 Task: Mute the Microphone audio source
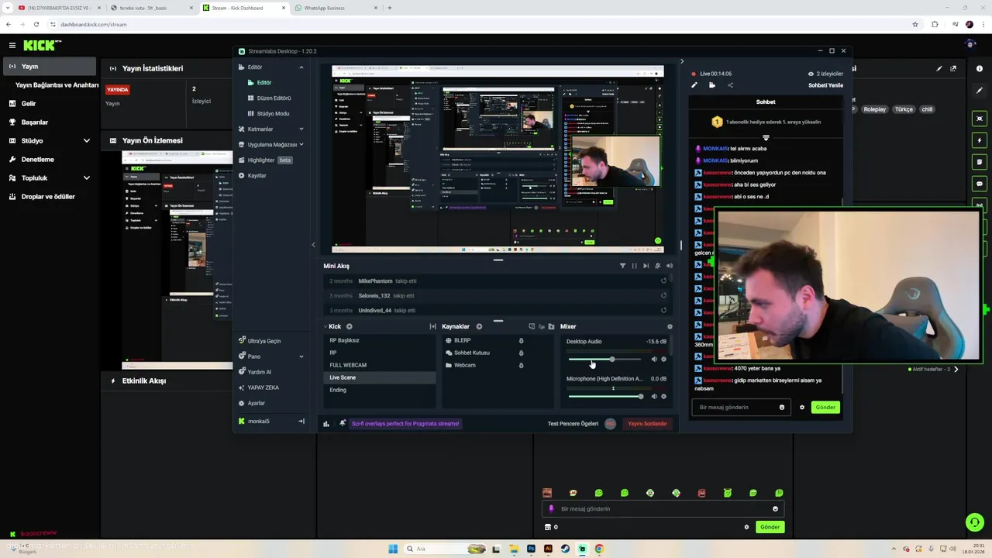pyautogui.click(x=654, y=397)
